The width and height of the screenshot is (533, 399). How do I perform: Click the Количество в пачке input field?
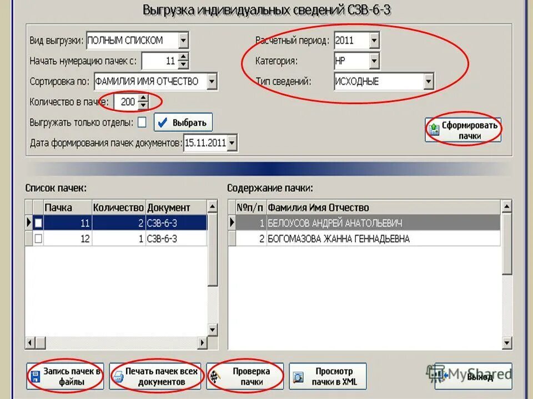pyautogui.click(x=126, y=102)
